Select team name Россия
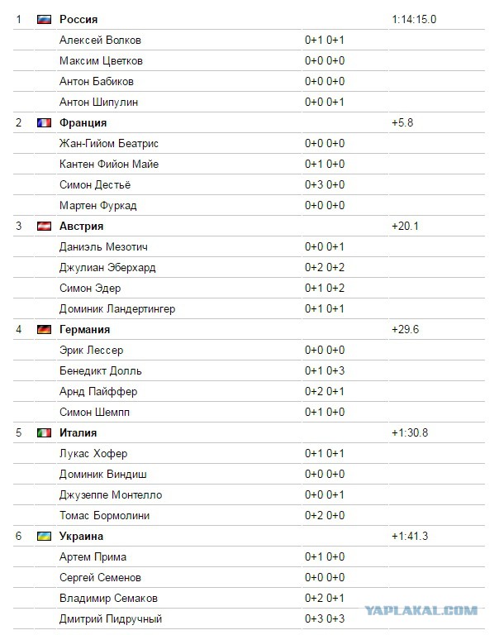The image size is (499, 635). 78,20
